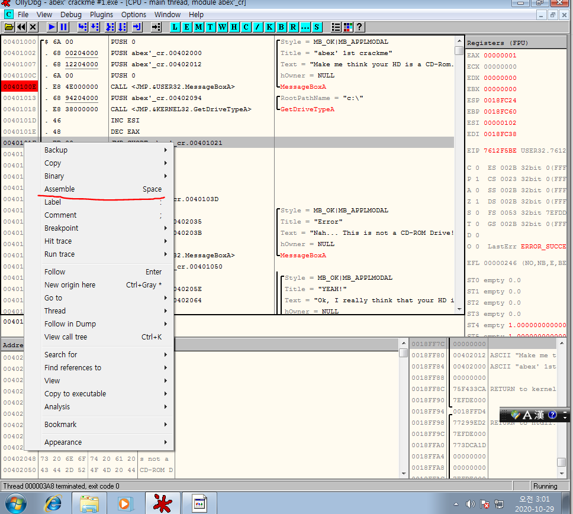
Task: Click the question mark help toolbar icon
Action: 359,27
